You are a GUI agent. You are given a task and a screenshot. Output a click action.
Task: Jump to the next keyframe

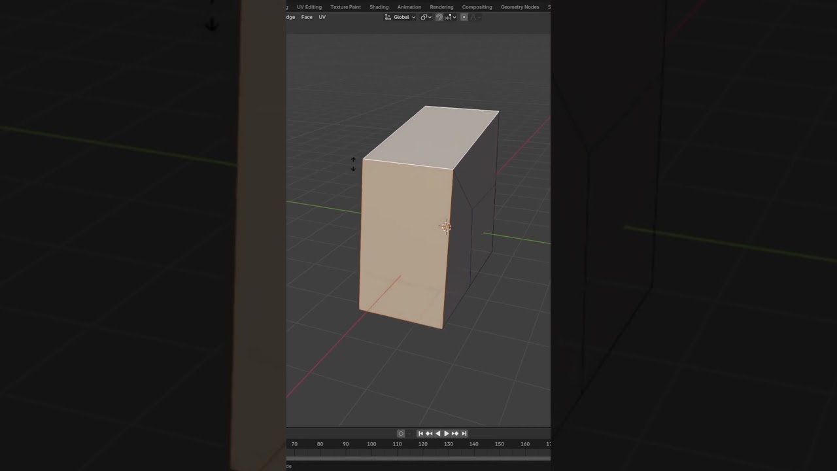point(455,434)
